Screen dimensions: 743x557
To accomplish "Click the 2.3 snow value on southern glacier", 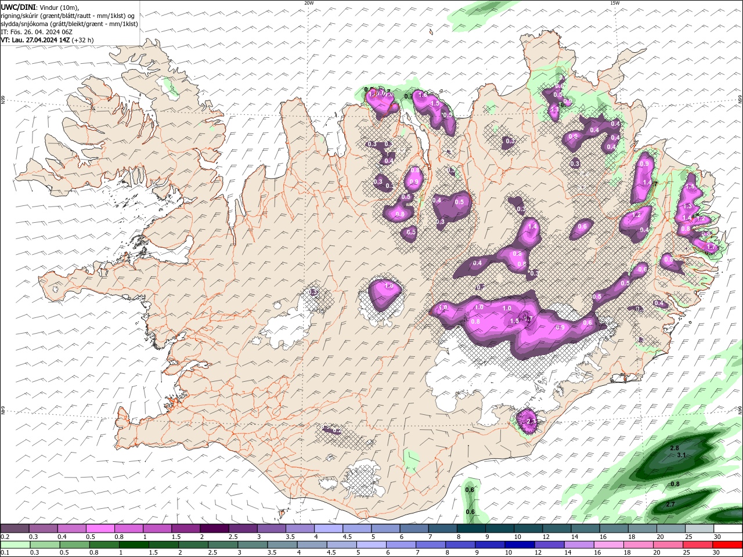I will tap(530, 421).
